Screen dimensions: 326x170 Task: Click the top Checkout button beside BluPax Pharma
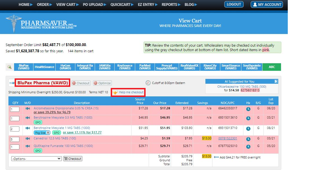point(81,83)
